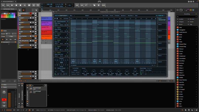Switch to ARRANGE view tab
This screenshot has height=112, width=199.
9,110
